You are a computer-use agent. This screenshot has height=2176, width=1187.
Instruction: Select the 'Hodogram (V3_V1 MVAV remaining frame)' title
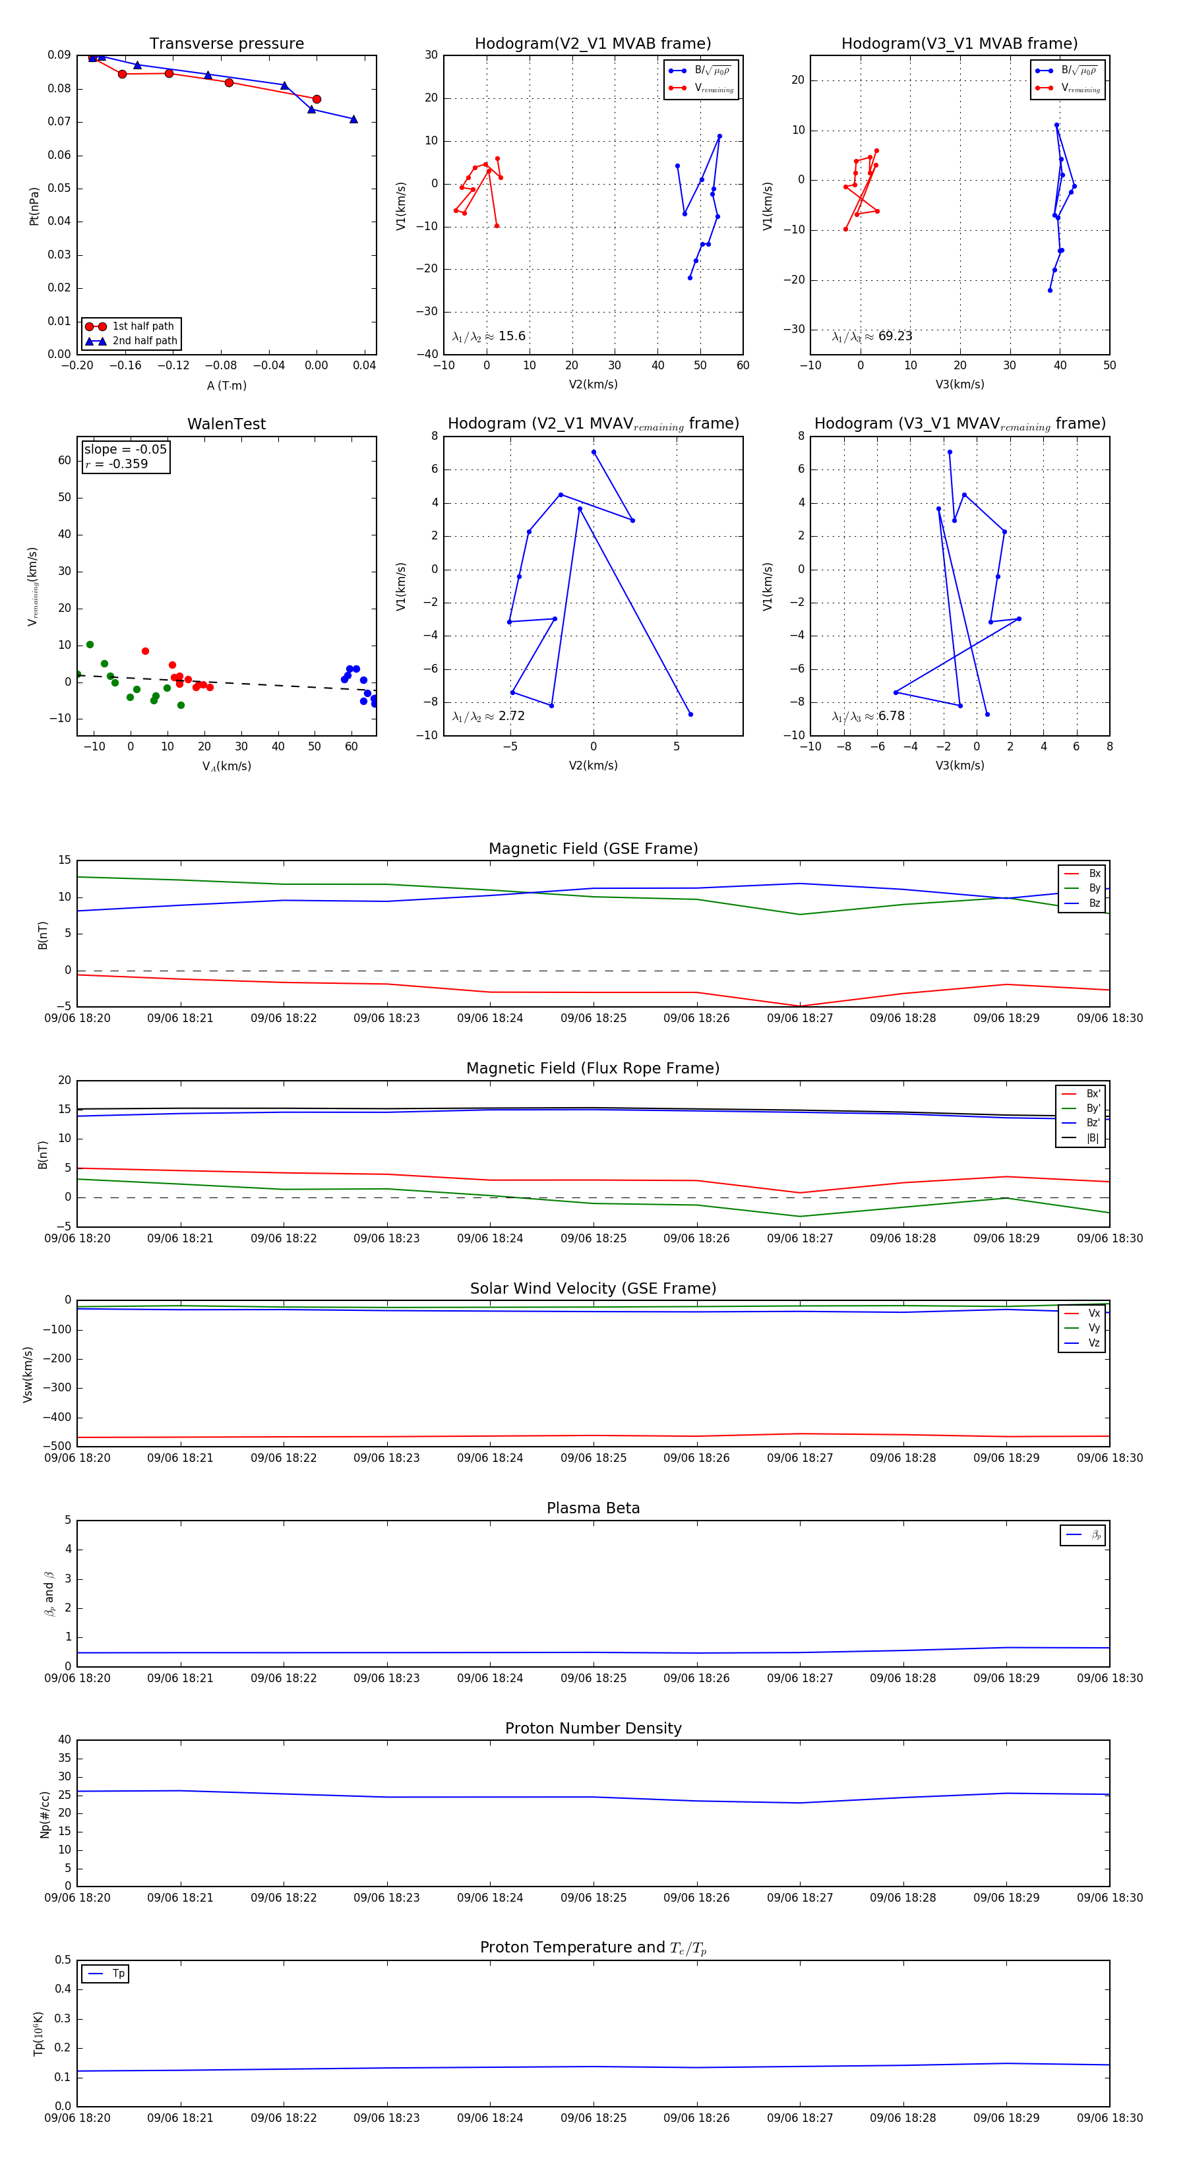[959, 424]
